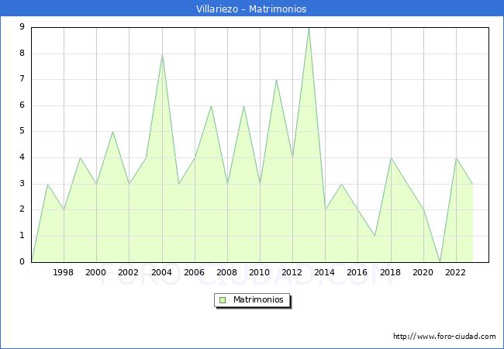Screen dimensions: 504x349
Task: Select the 2010 x-axis label
Action: coord(260,272)
